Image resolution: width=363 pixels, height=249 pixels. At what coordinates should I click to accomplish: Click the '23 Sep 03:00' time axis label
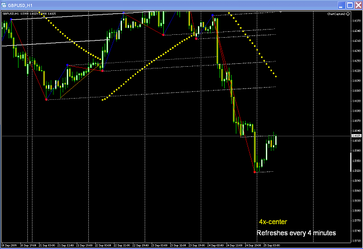point(159,246)
